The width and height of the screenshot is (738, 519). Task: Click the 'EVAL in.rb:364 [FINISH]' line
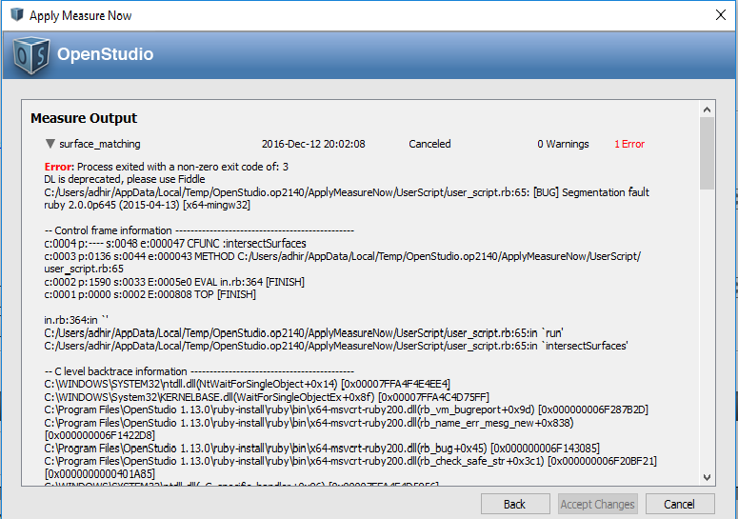[174, 282]
